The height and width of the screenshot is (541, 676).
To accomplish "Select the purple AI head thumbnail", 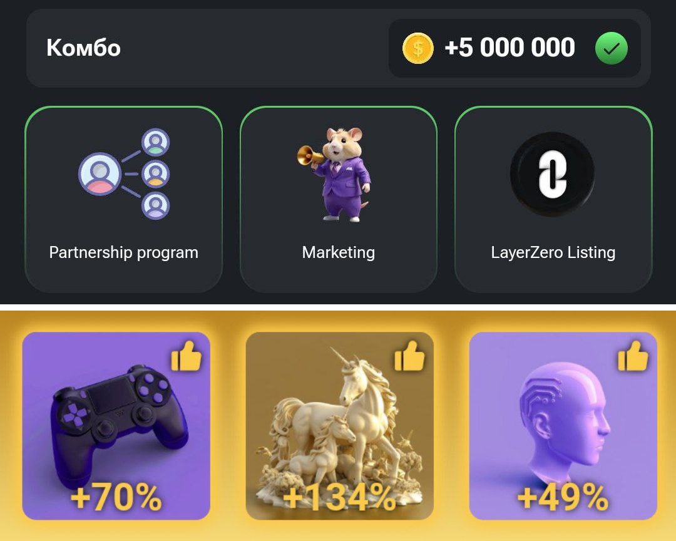I will [563, 426].
